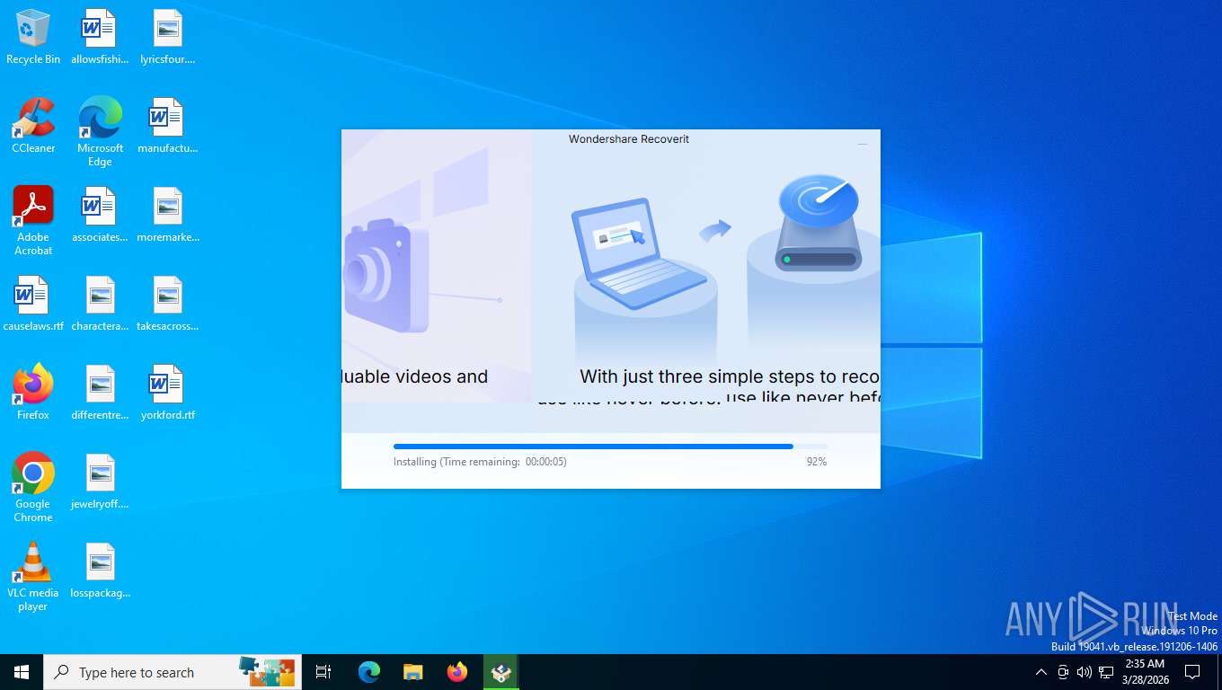Launch CCleaner from the desktop
The height and width of the screenshot is (690, 1222).
pyautogui.click(x=33, y=126)
